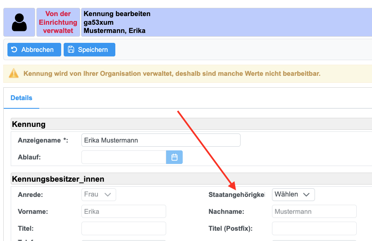Screen dimensions: 372x241
Task: Click the empty Titel input field
Action: [124, 228]
